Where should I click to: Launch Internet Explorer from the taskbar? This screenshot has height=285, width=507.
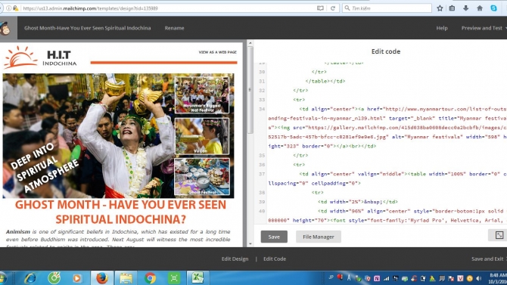pos(30,278)
